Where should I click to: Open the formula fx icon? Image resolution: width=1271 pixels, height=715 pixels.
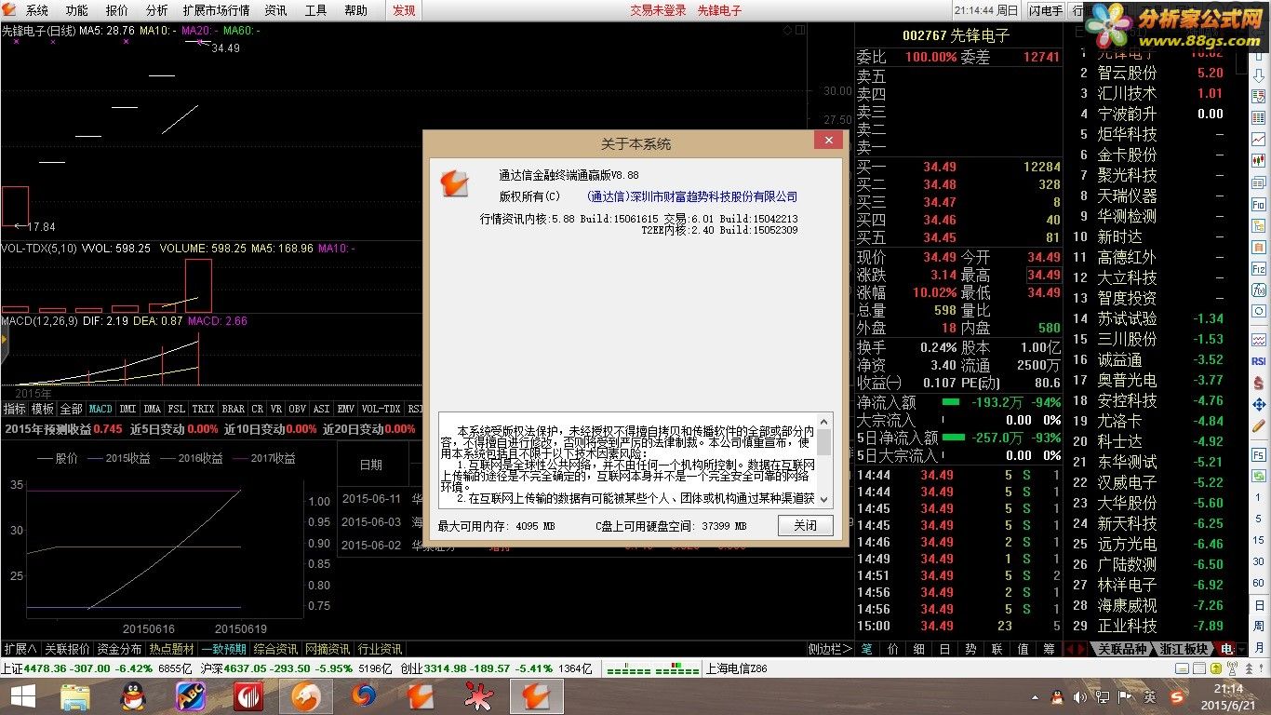coord(1258,289)
